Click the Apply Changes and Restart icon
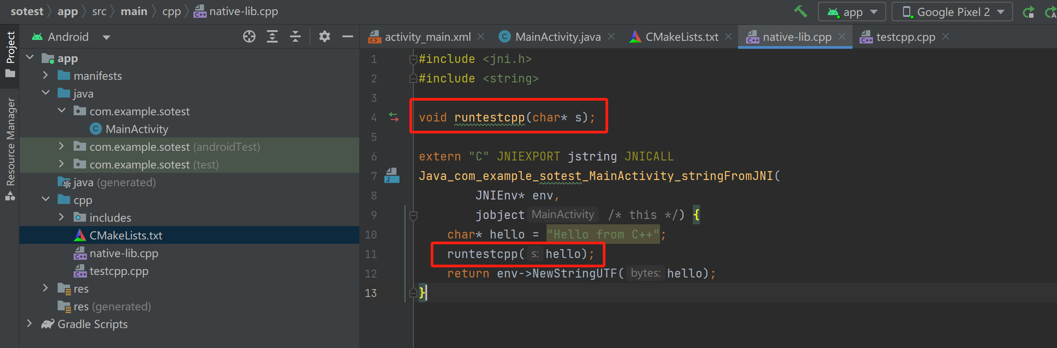Viewport: 1057px width, 348px height. coord(1051,12)
